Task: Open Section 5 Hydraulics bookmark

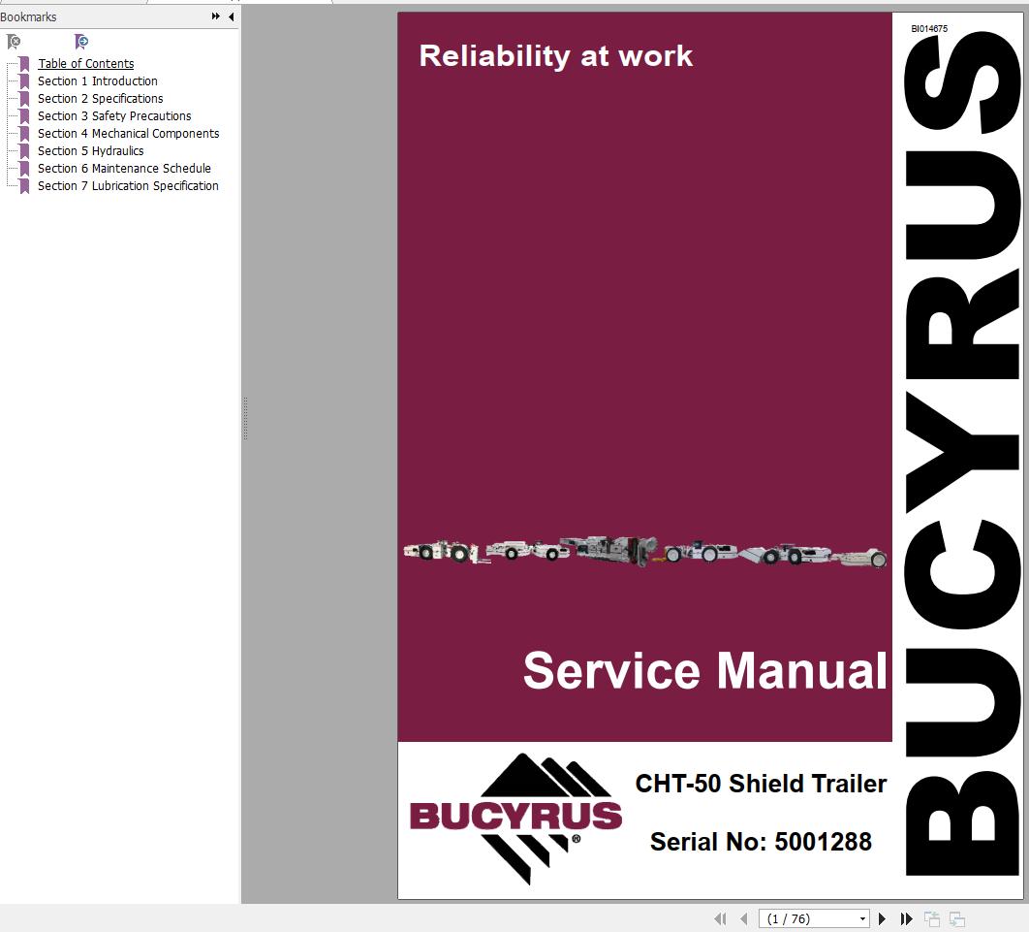Action: (90, 151)
